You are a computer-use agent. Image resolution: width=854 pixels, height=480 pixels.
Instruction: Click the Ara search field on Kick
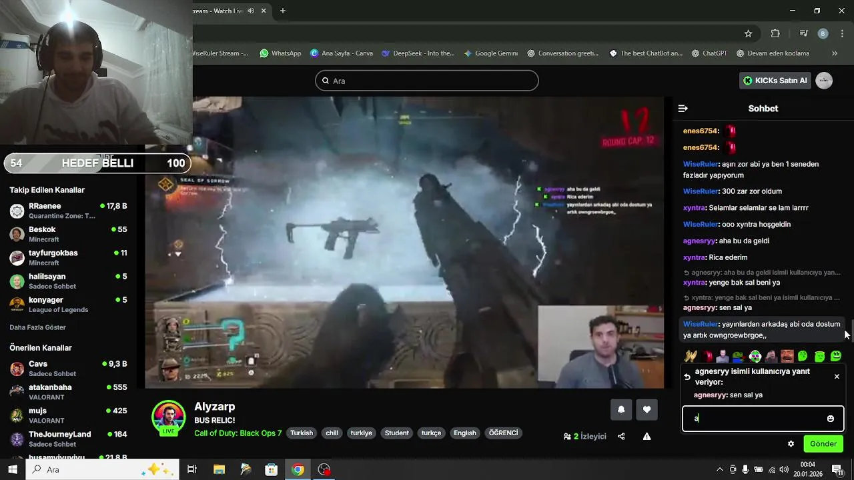427,81
